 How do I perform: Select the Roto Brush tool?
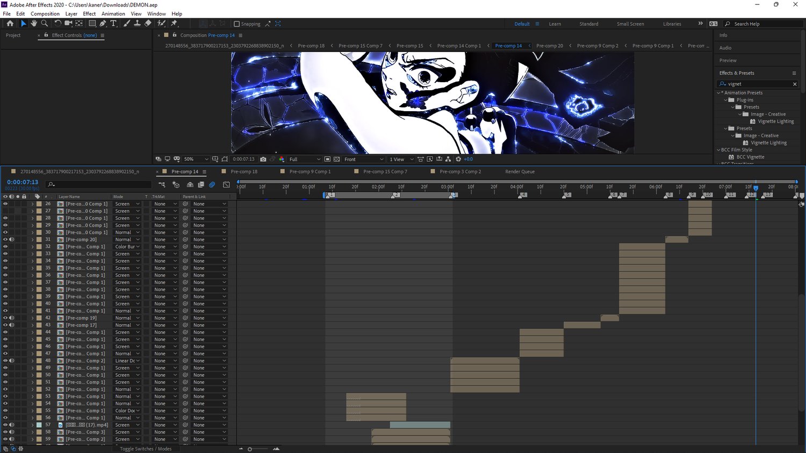(x=161, y=24)
